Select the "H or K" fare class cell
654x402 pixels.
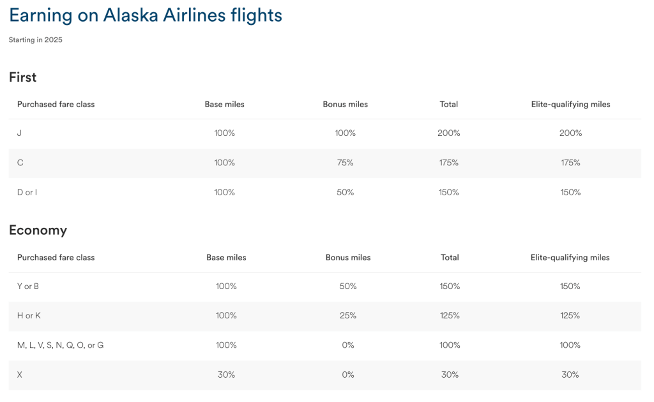(x=29, y=316)
